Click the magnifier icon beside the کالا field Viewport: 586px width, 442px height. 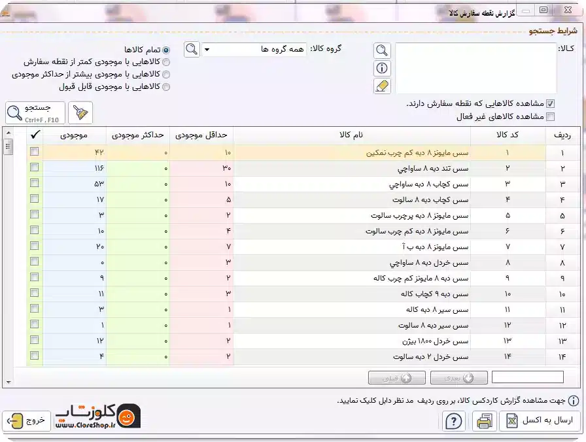pyautogui.click(x=382, y=50)
